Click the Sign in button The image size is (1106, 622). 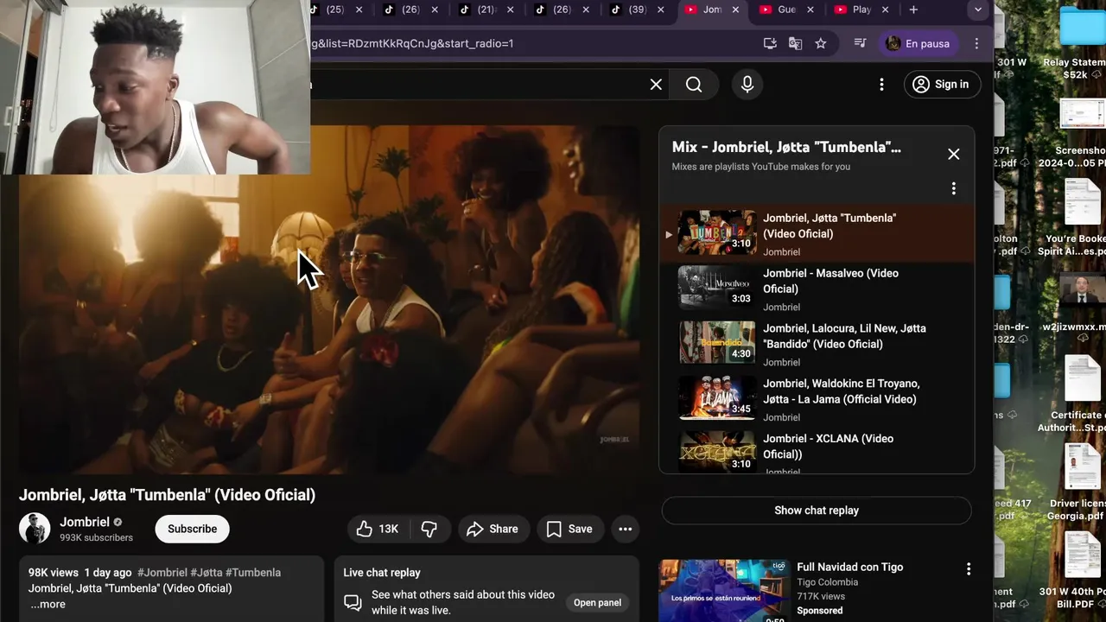[x=941, y=84]
